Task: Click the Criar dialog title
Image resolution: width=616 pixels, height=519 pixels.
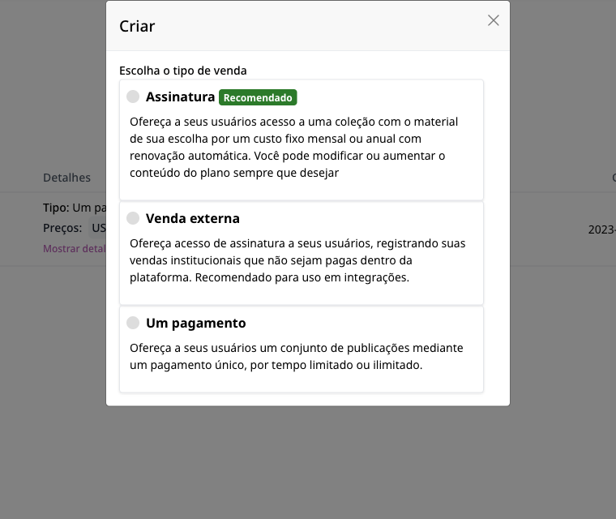Action: 137,26
